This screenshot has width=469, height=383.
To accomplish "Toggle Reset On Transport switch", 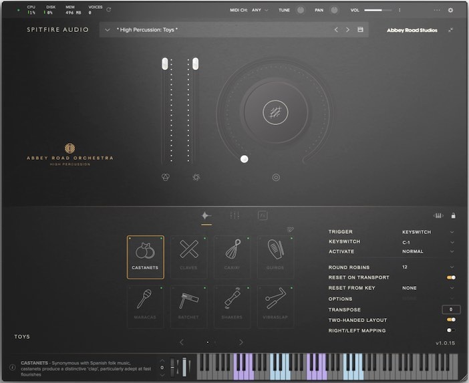I will pos(451,277).
